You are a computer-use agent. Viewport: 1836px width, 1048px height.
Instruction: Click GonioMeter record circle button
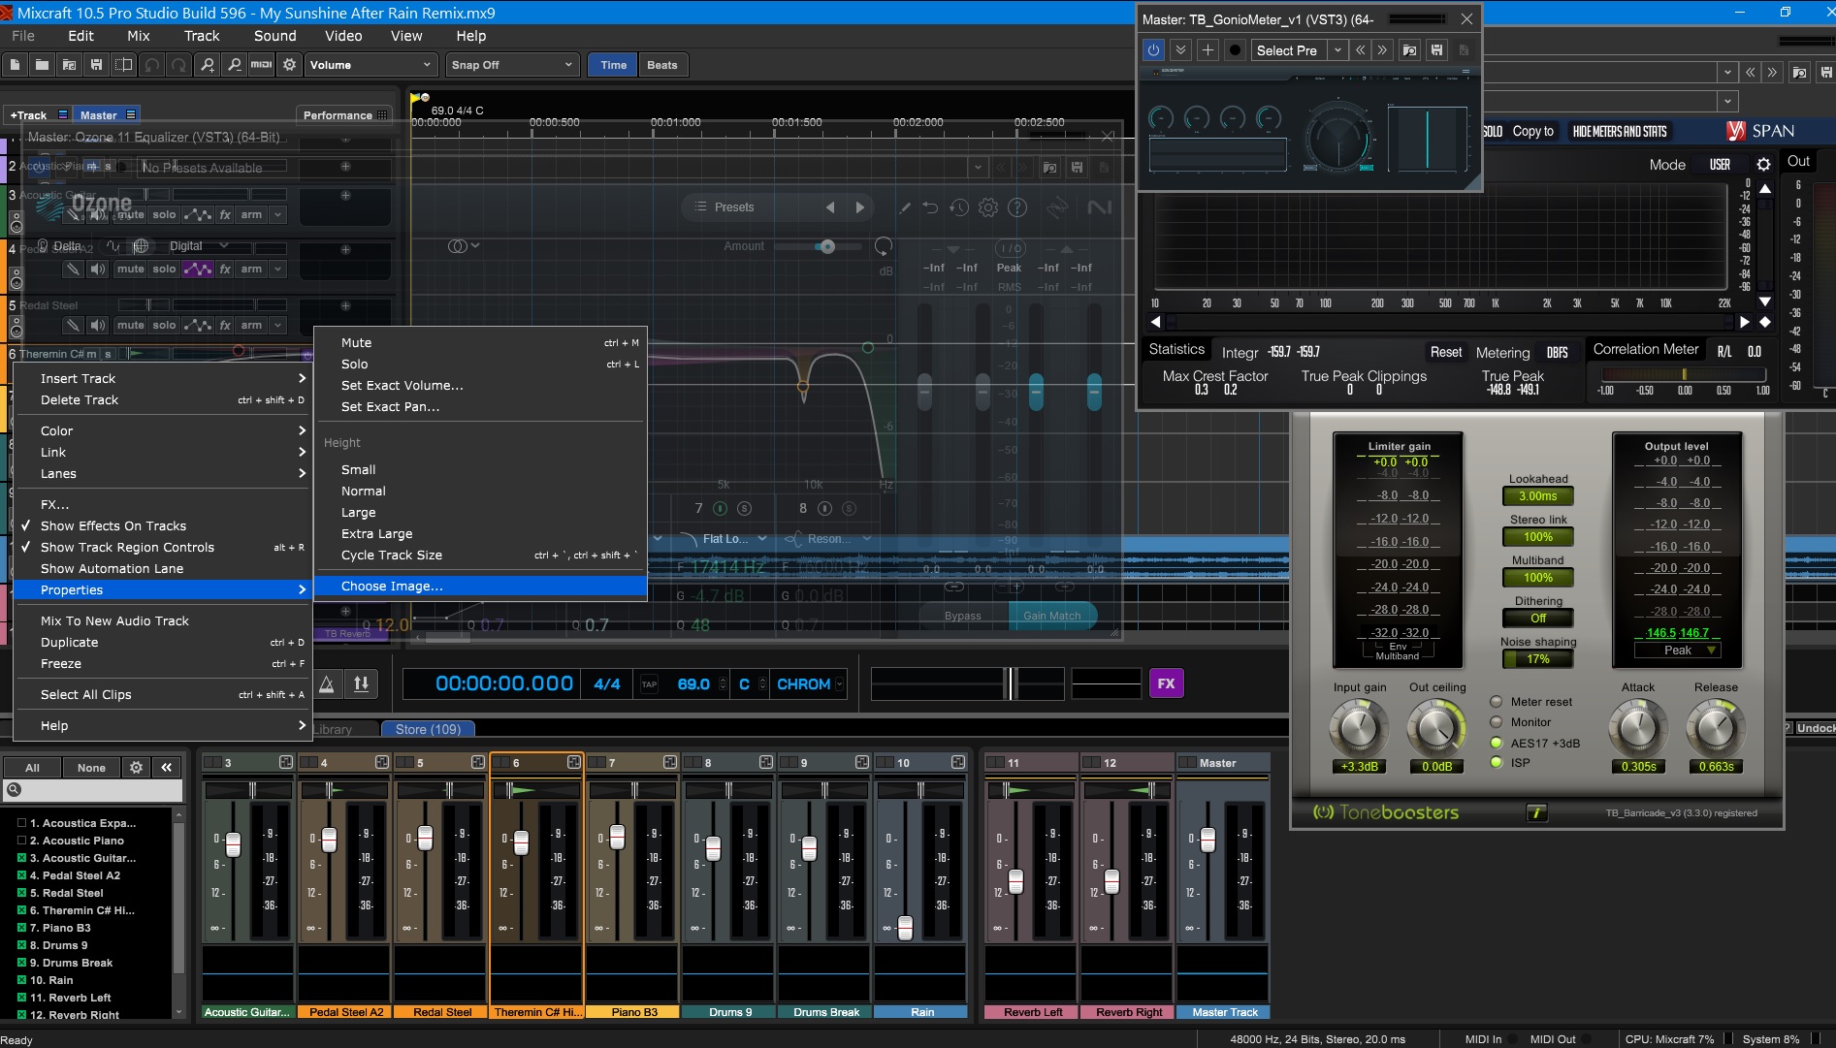click(1235, 49)
